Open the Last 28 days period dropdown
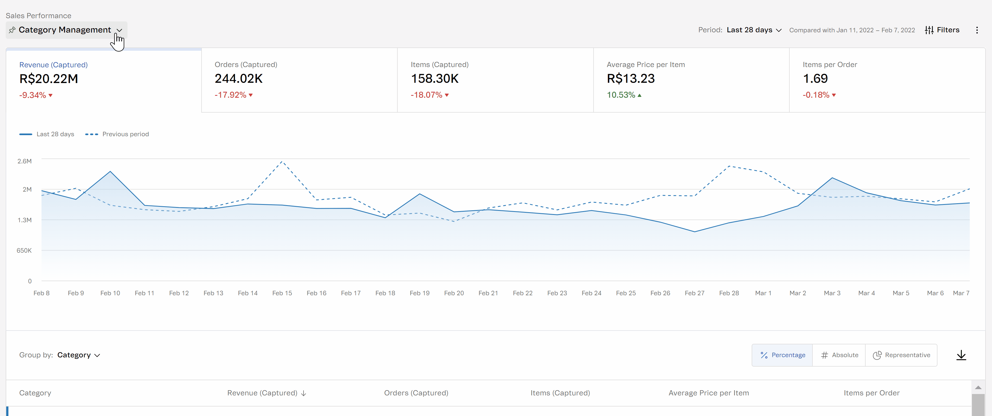Viewport: 992px width, 416px height. (x=754, y=30)
